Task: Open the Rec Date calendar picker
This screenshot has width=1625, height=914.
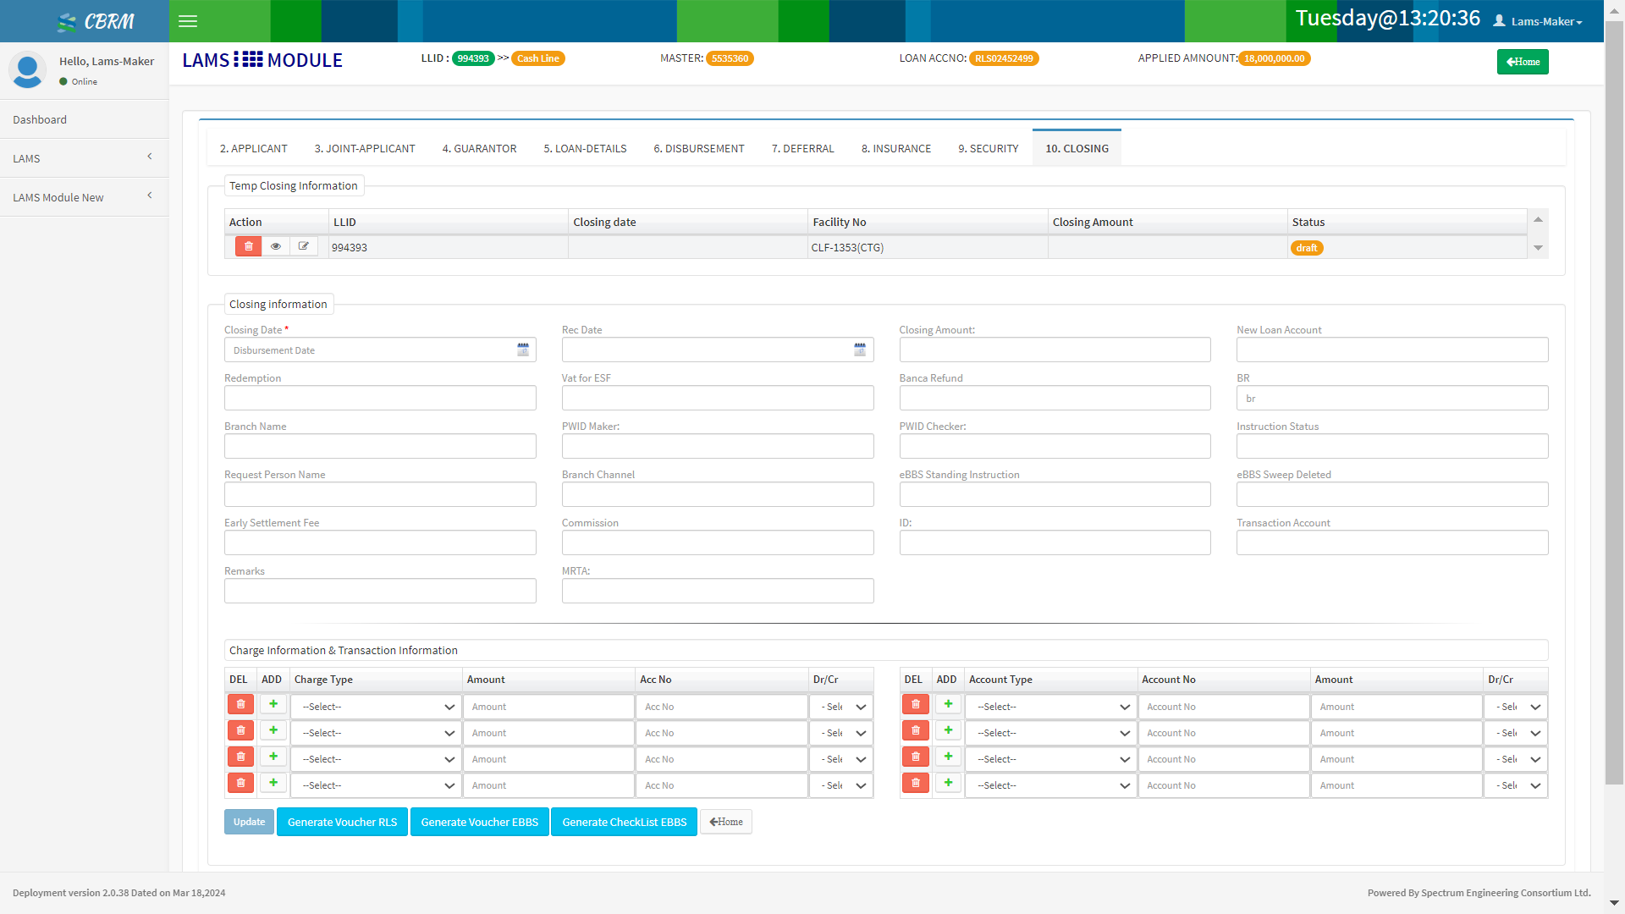Action: point(860,350)
